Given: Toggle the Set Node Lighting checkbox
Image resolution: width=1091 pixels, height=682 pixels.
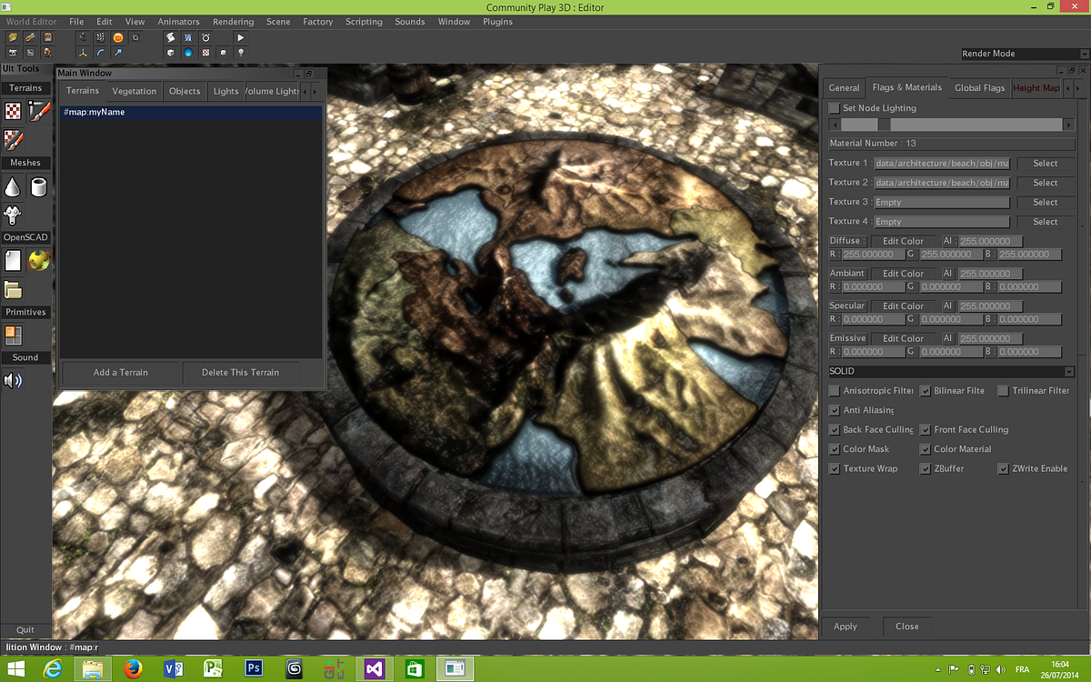Looking at the screenshot, I should [833, 107].
